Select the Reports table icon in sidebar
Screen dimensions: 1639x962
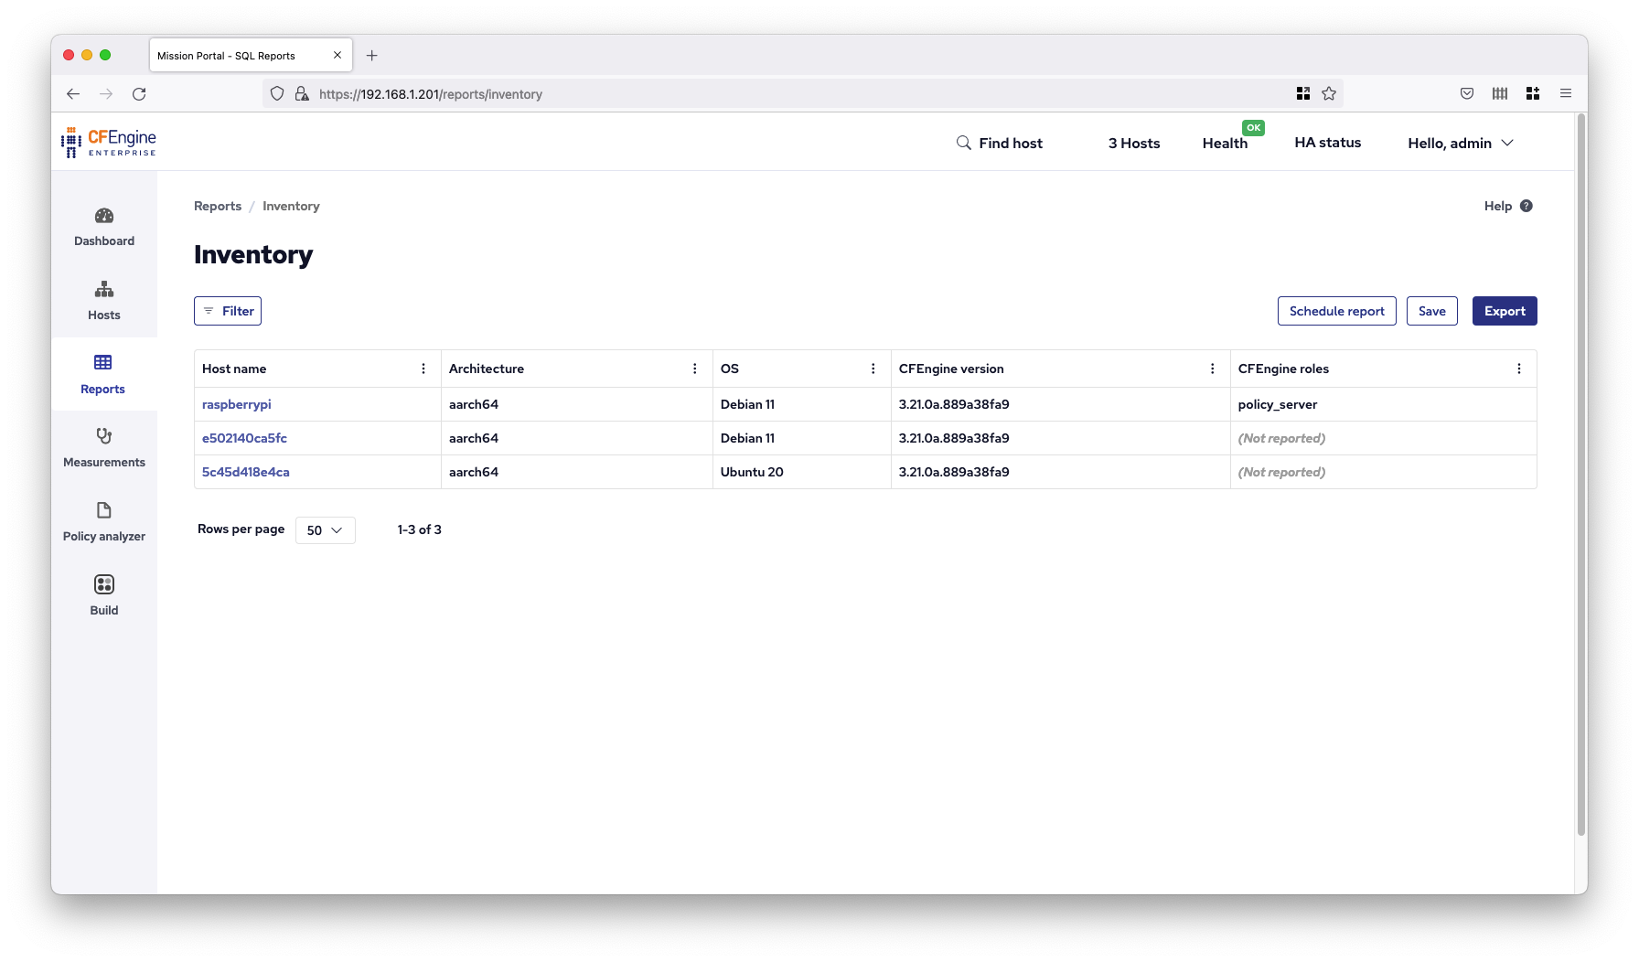(x=103, y=363)
